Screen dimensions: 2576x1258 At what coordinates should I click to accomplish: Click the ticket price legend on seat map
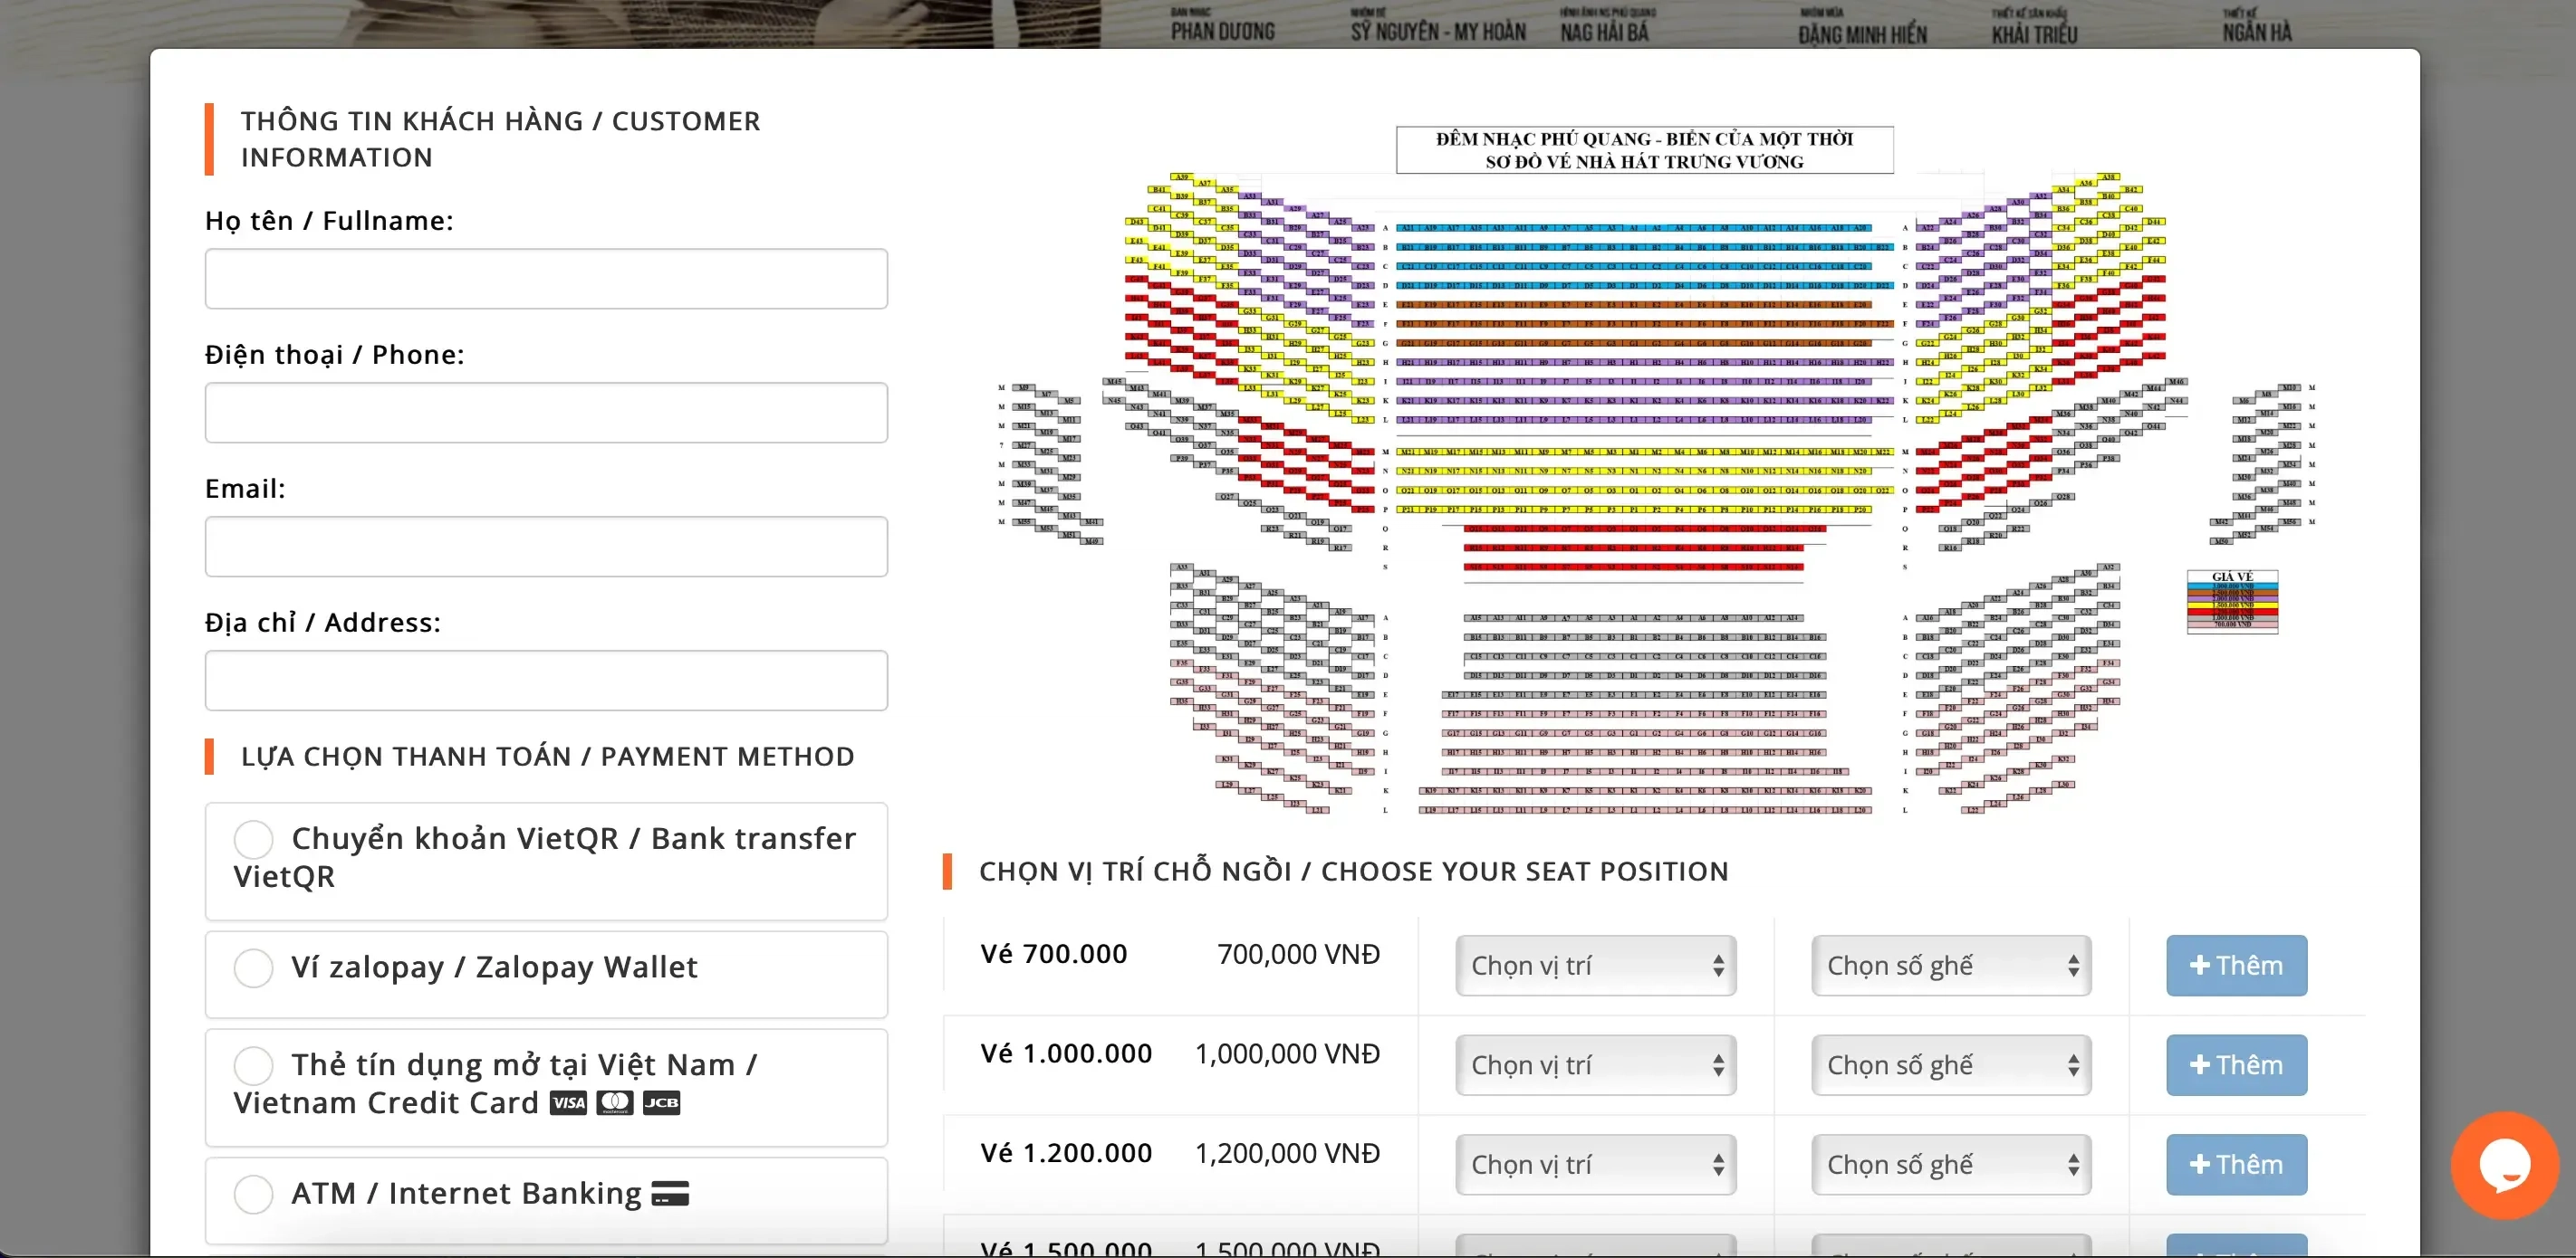point(2231,602)
